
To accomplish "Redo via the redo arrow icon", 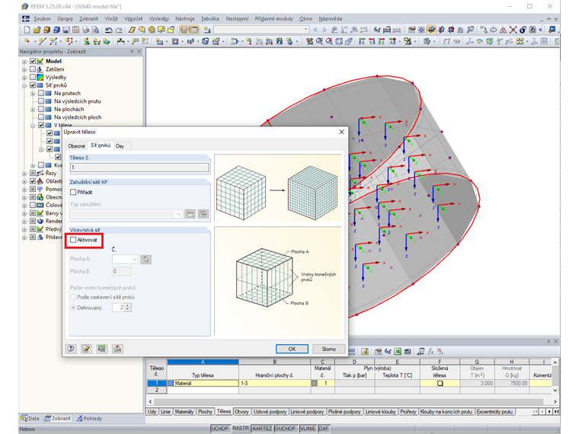I will point(119,30).
